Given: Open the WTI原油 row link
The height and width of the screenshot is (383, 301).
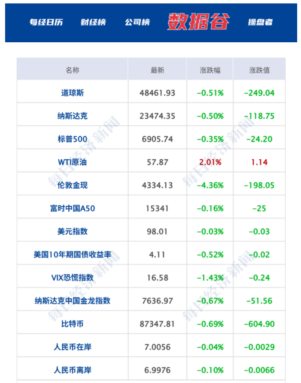Looking at the screenshot, I should (73, 162).
